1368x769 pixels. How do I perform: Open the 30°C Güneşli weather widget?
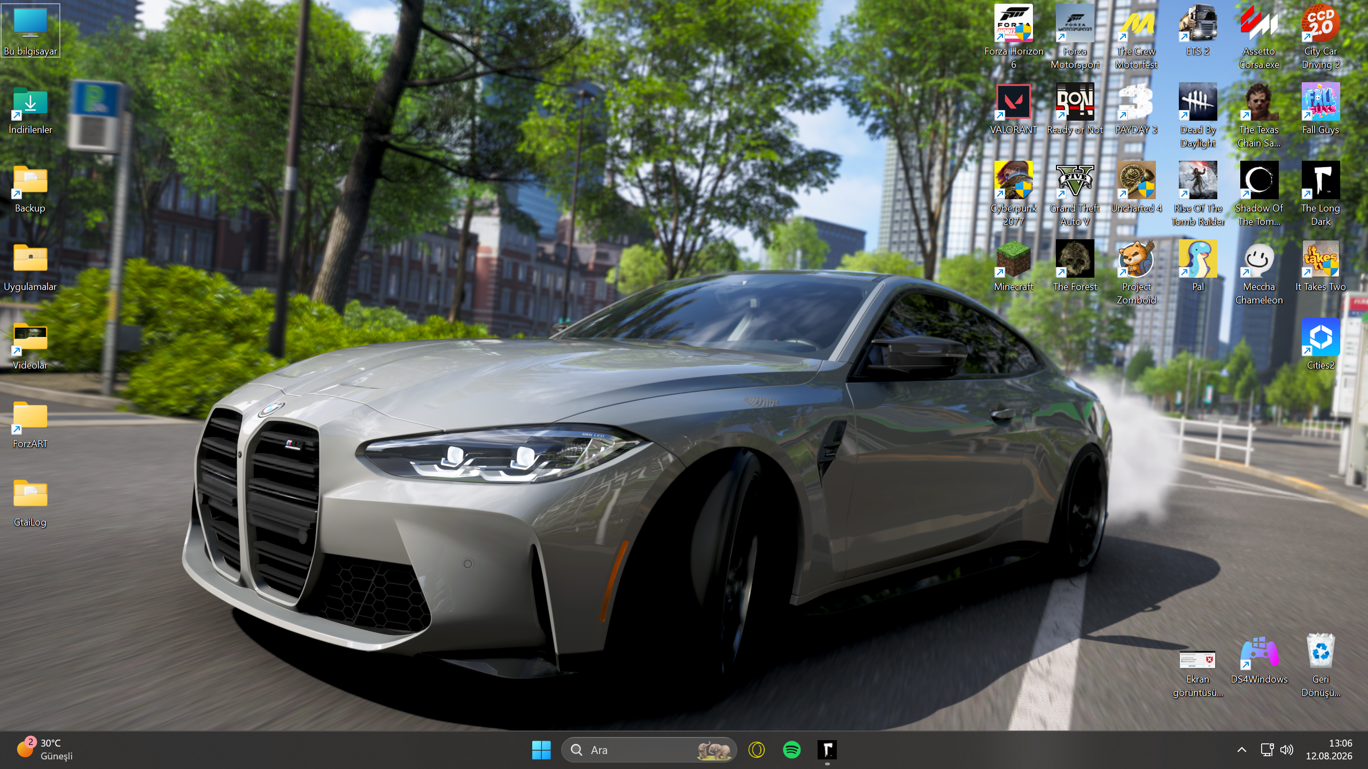click(x=45, y=749)
